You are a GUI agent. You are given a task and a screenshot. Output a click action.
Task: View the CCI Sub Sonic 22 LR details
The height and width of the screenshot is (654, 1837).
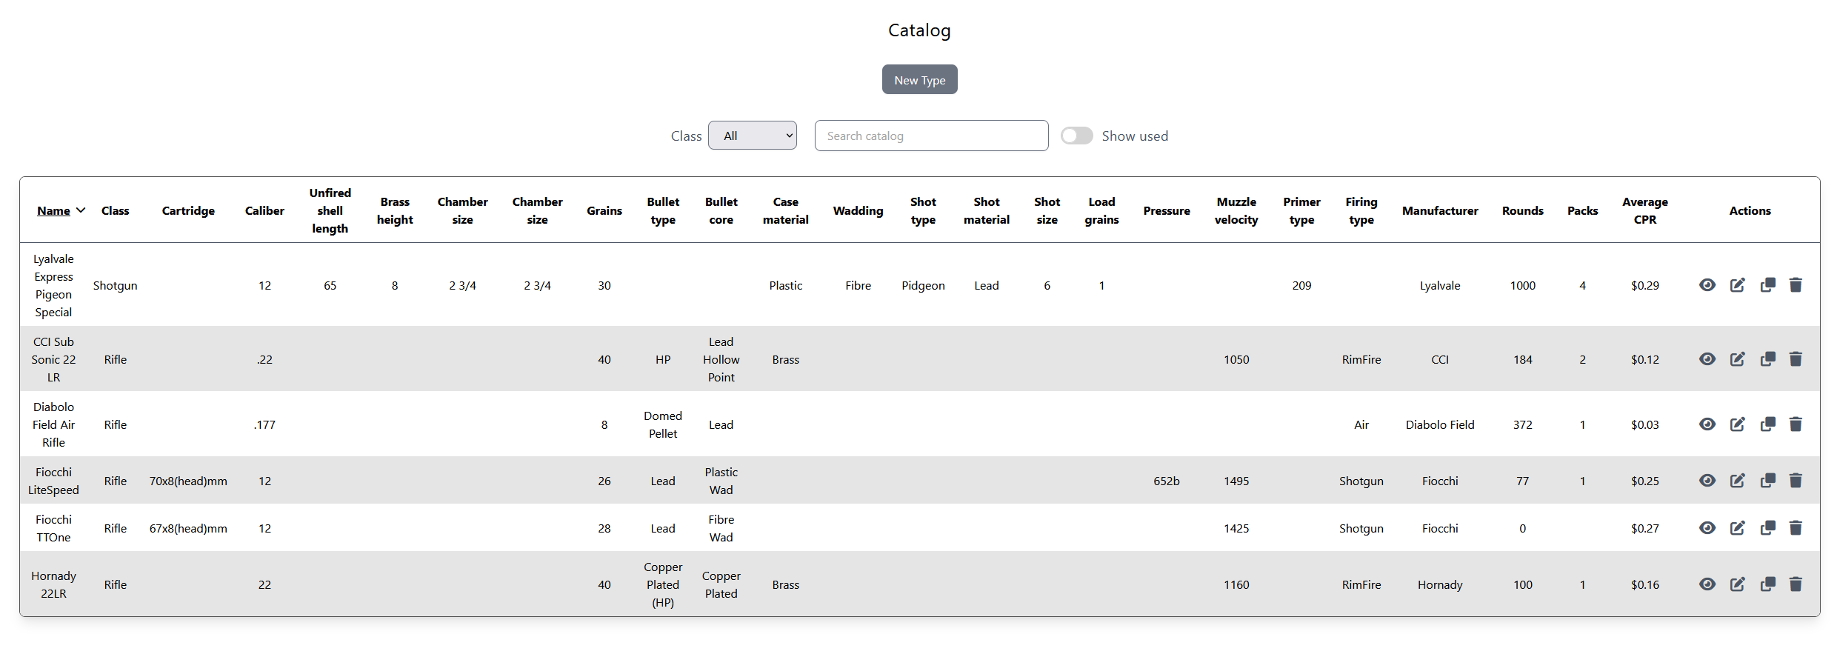point(1707,359)
